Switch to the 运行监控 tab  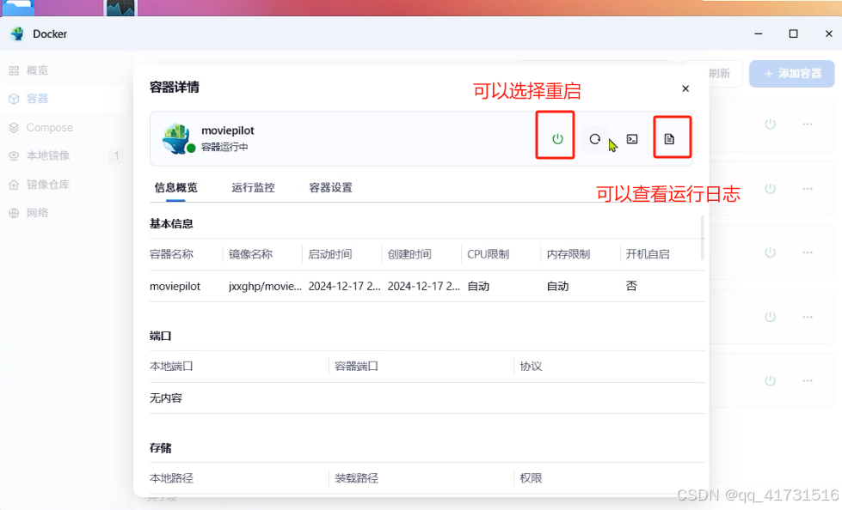pos(253,188)
